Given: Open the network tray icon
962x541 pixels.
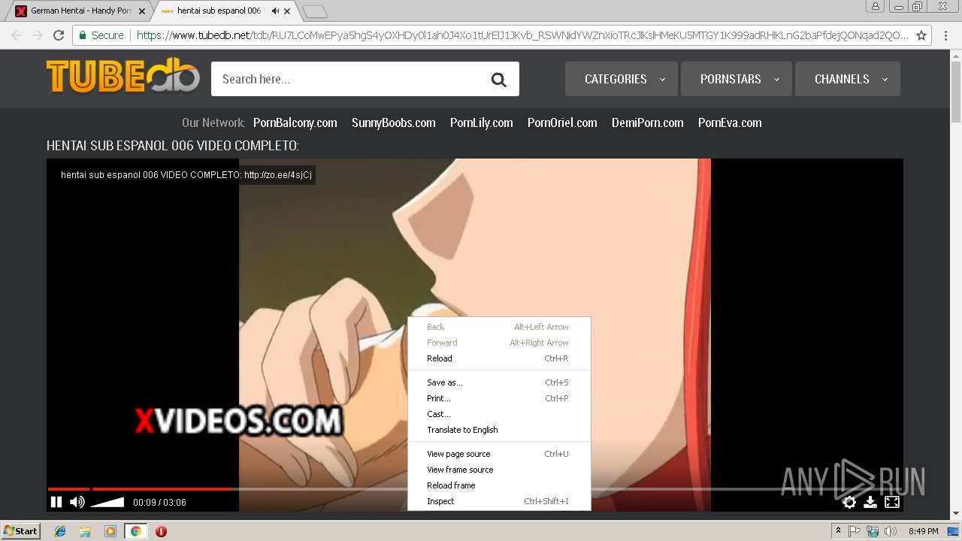Looking at the screenshot, I should 873,531.
